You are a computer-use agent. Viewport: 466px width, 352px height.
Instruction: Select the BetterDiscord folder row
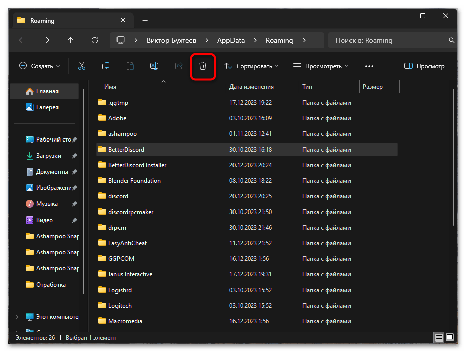click(247, 149)
